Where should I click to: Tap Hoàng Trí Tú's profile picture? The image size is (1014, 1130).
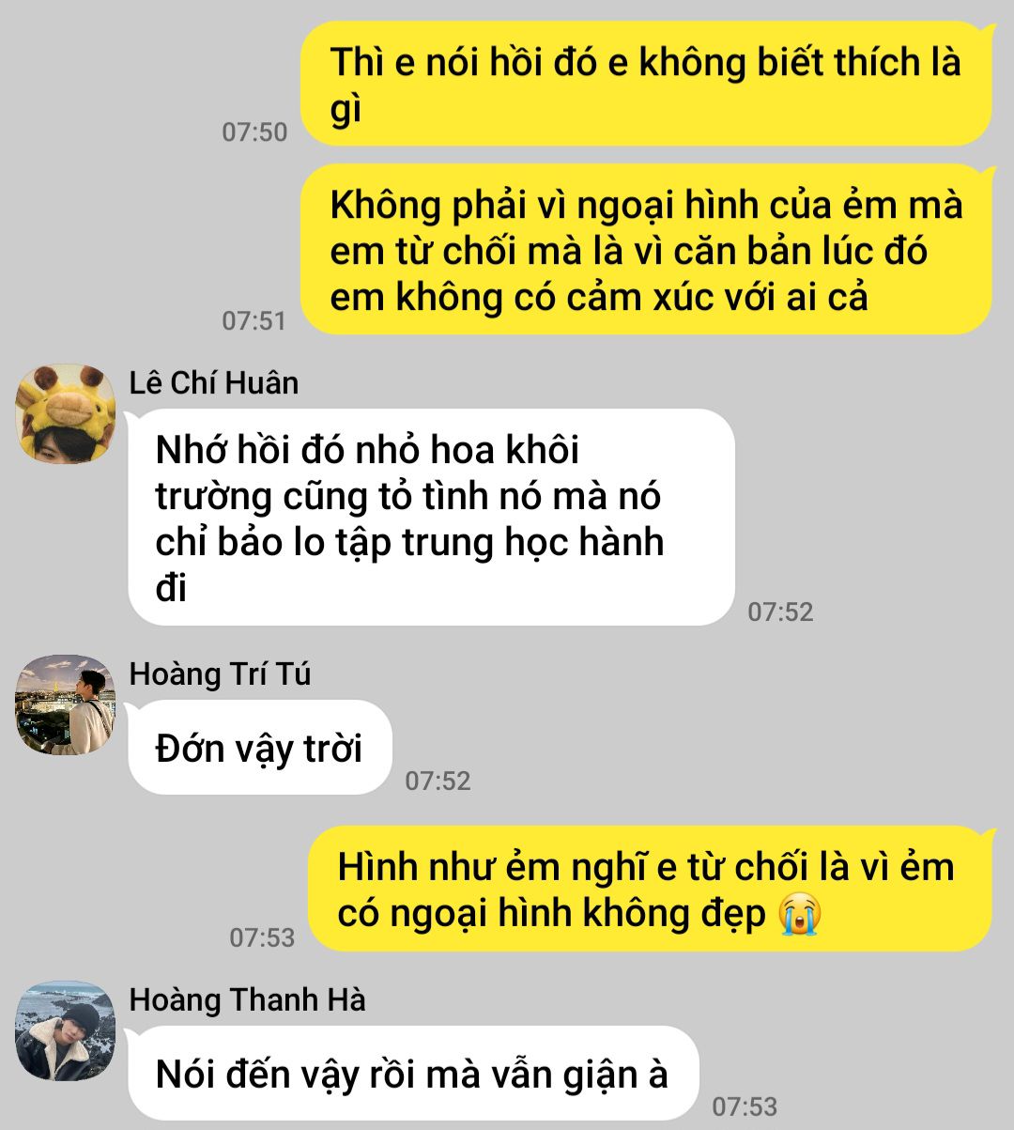coord(66,704)
